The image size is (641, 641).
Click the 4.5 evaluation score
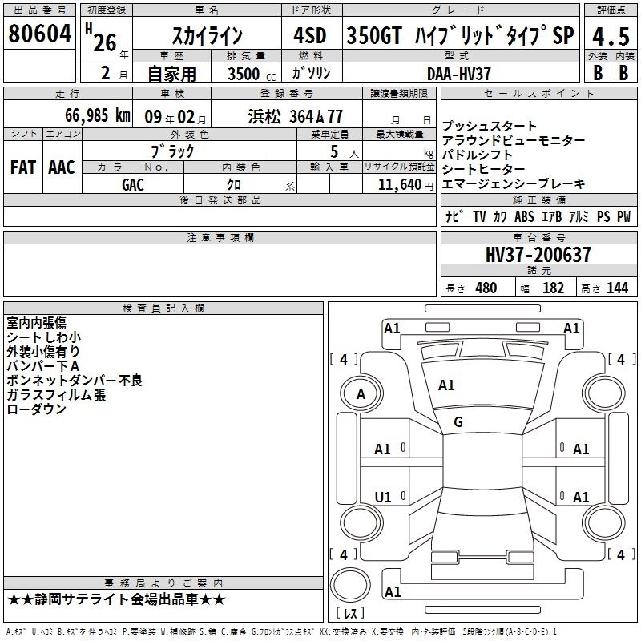click(x=611, y=37)
